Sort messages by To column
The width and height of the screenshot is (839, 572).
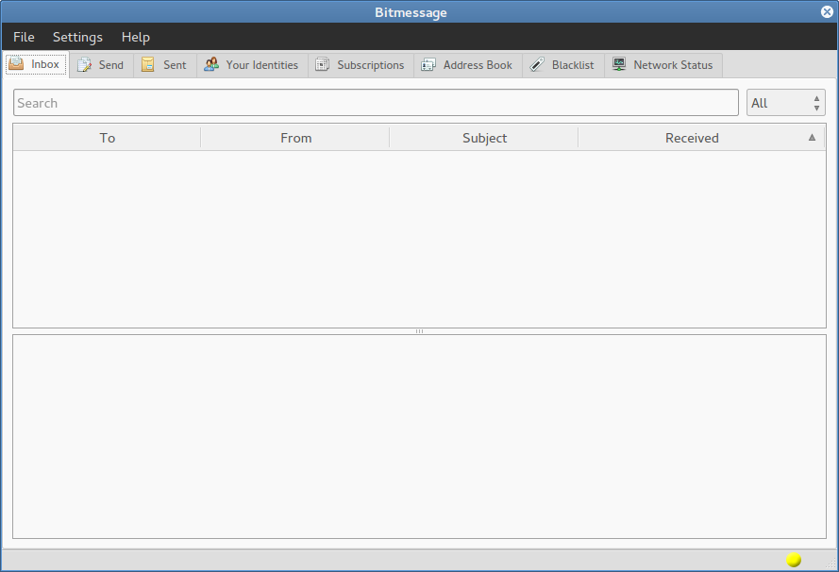pyautogui.click(x=107, y=138)
